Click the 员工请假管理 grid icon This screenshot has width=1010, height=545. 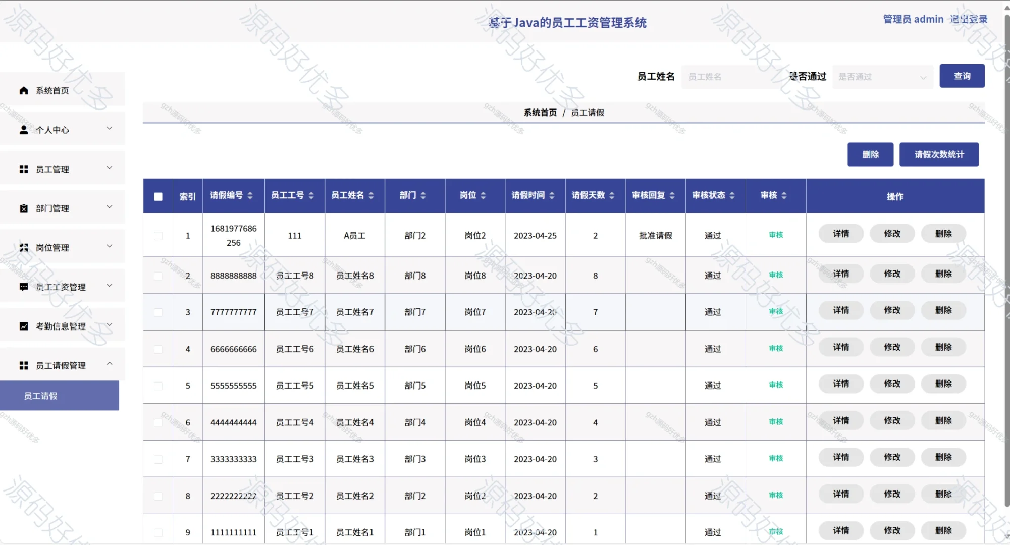point(23,365)
